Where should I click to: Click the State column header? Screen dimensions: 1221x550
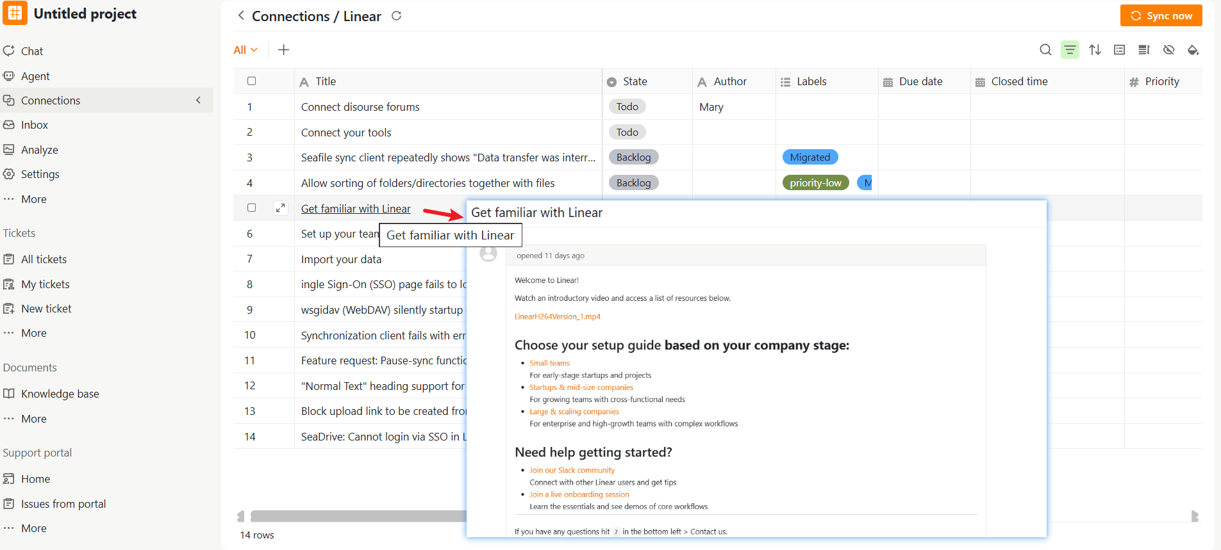pos(647,81)
